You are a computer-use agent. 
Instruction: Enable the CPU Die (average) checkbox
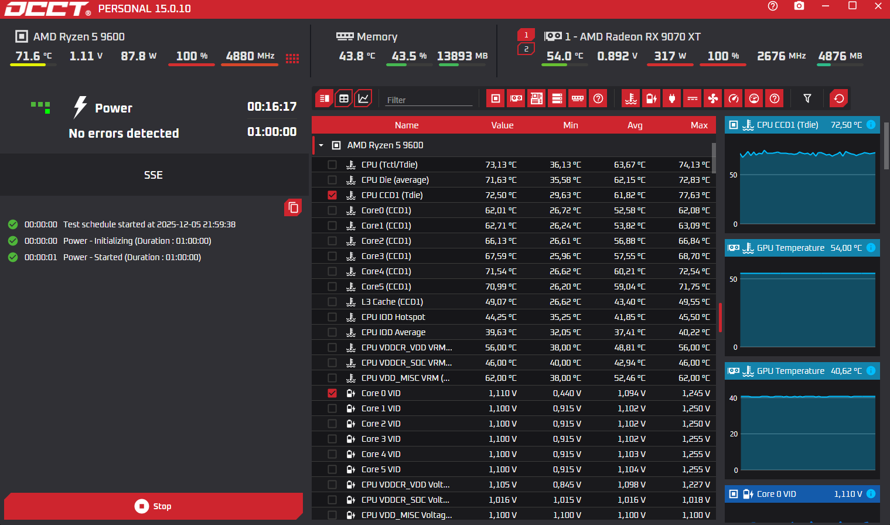click(332, 180)
